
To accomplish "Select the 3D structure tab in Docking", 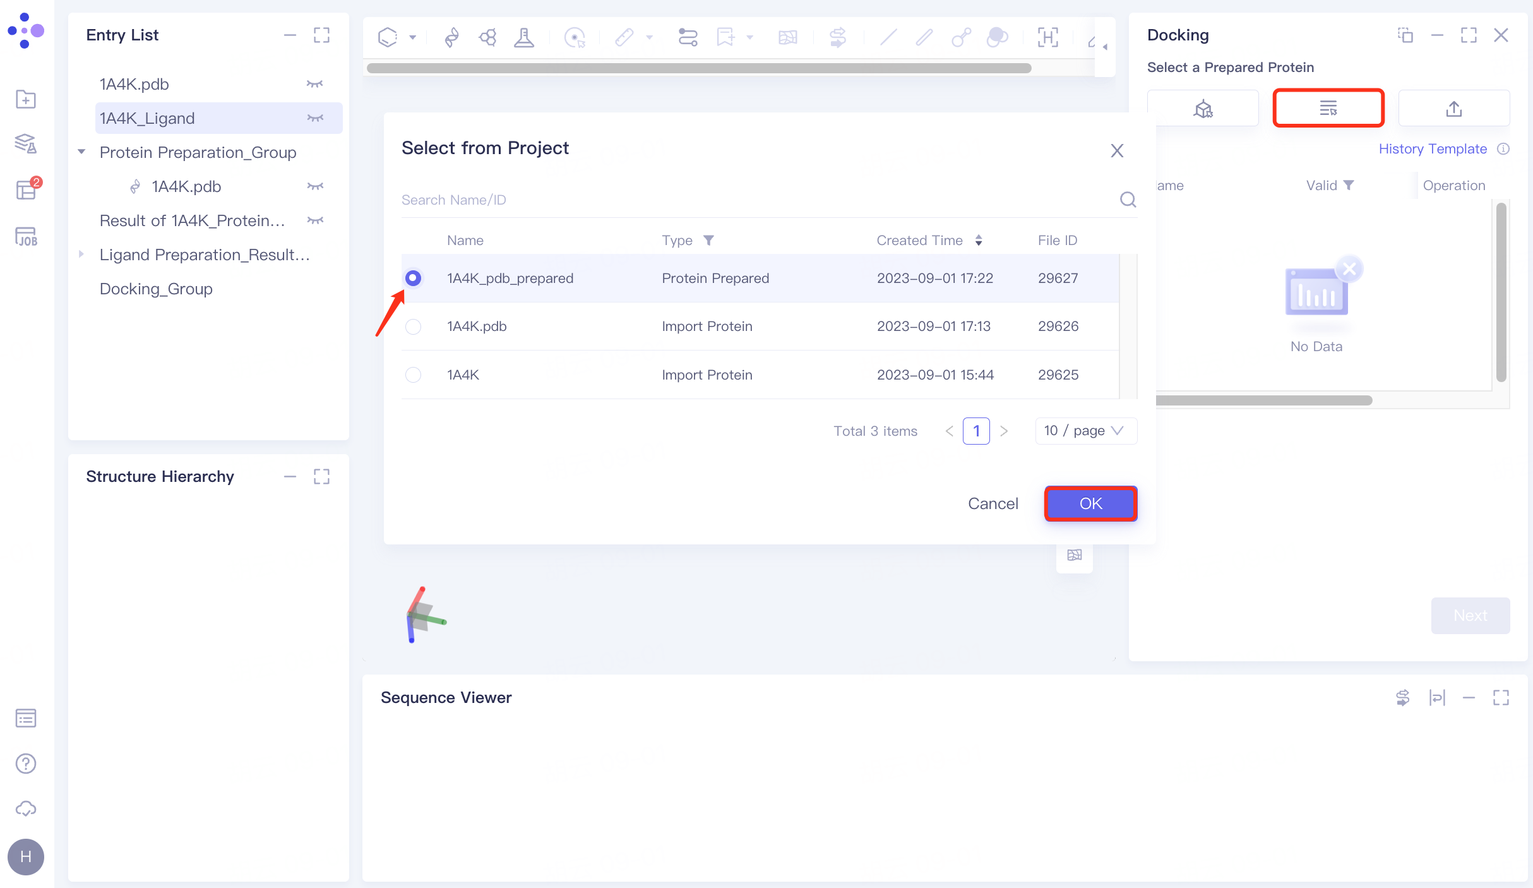I will pyautogui.click(x=1203, y=109).
